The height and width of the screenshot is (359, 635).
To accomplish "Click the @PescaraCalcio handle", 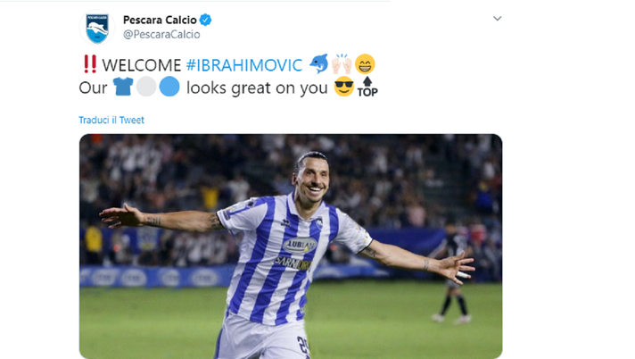I will (x=161, y=35).
